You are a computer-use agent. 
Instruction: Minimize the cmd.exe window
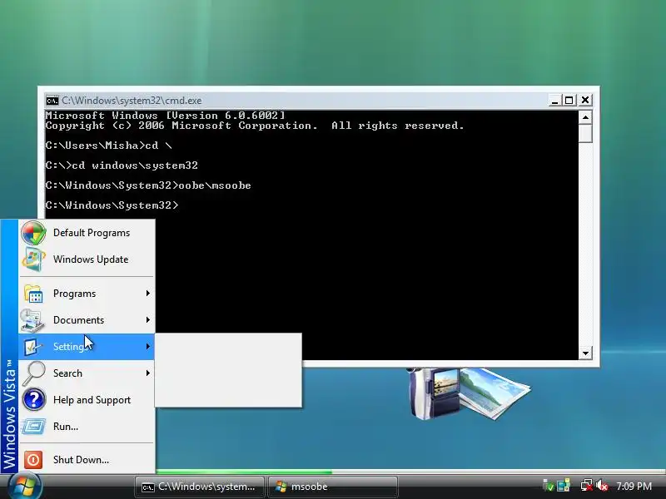554,101
